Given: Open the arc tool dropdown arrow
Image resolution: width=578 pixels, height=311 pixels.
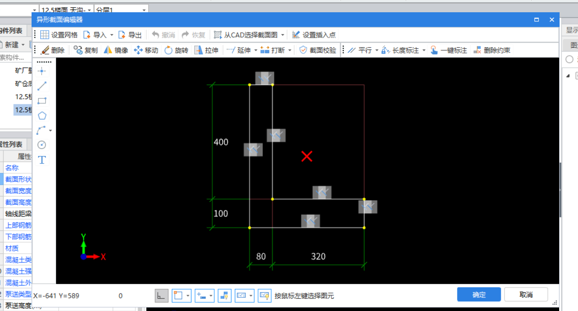Looking at the screenshot, I should click(50, 130).
